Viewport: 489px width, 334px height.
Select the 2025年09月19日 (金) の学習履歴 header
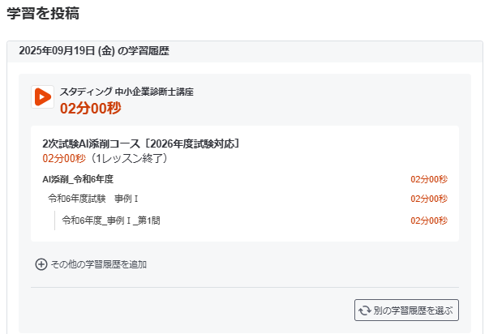click(x=93, y=50)
